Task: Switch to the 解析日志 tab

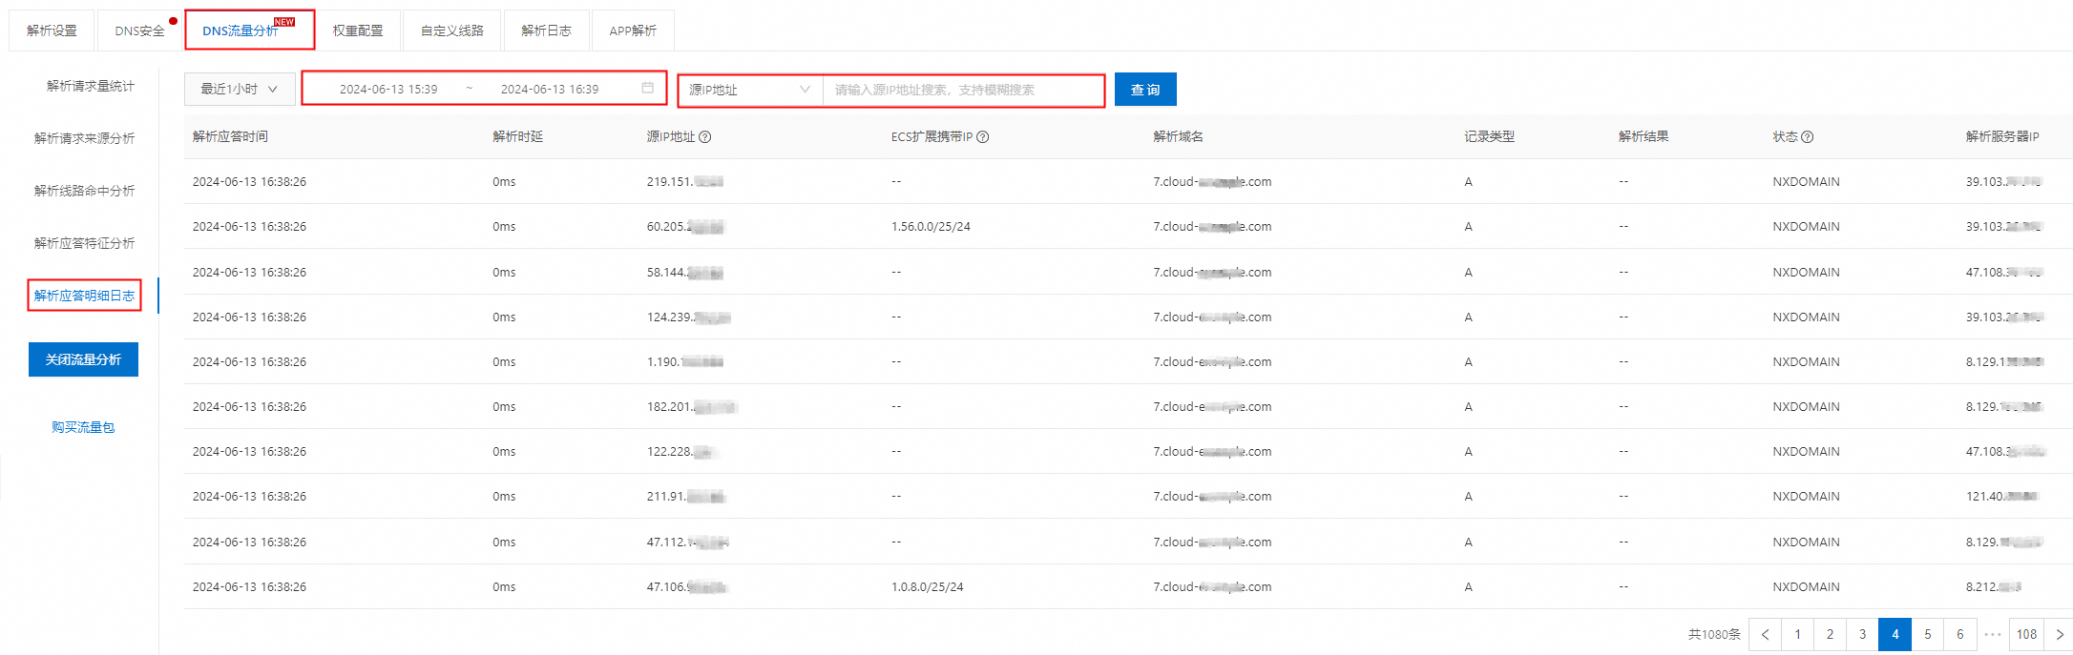Action: pos(546,31)
